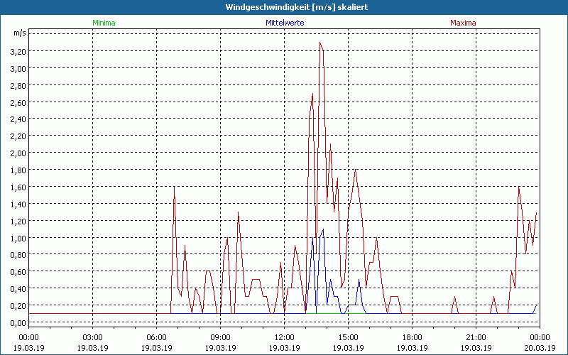This screenshot has height=355, width=568.
Task: Select the 21:00 time axis label
Action: [476, 337]
